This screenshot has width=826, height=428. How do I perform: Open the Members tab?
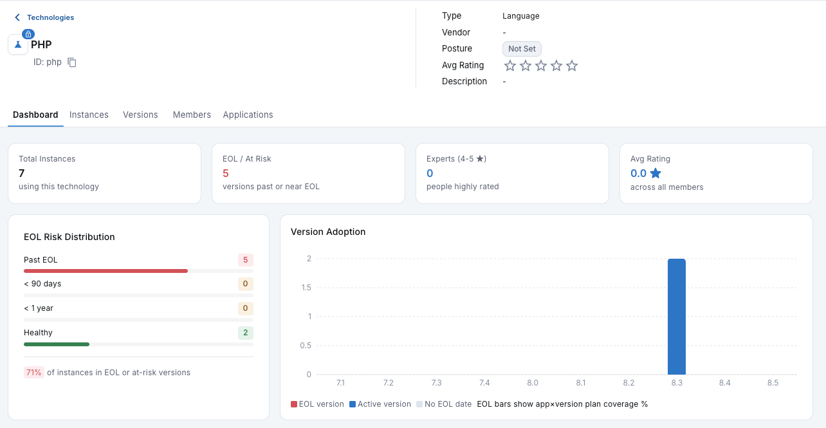click(192, 115)
